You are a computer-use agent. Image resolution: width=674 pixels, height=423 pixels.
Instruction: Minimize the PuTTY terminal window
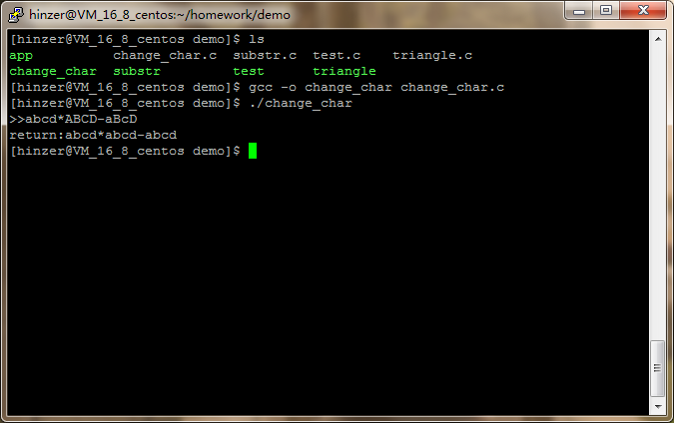(578, 11)
